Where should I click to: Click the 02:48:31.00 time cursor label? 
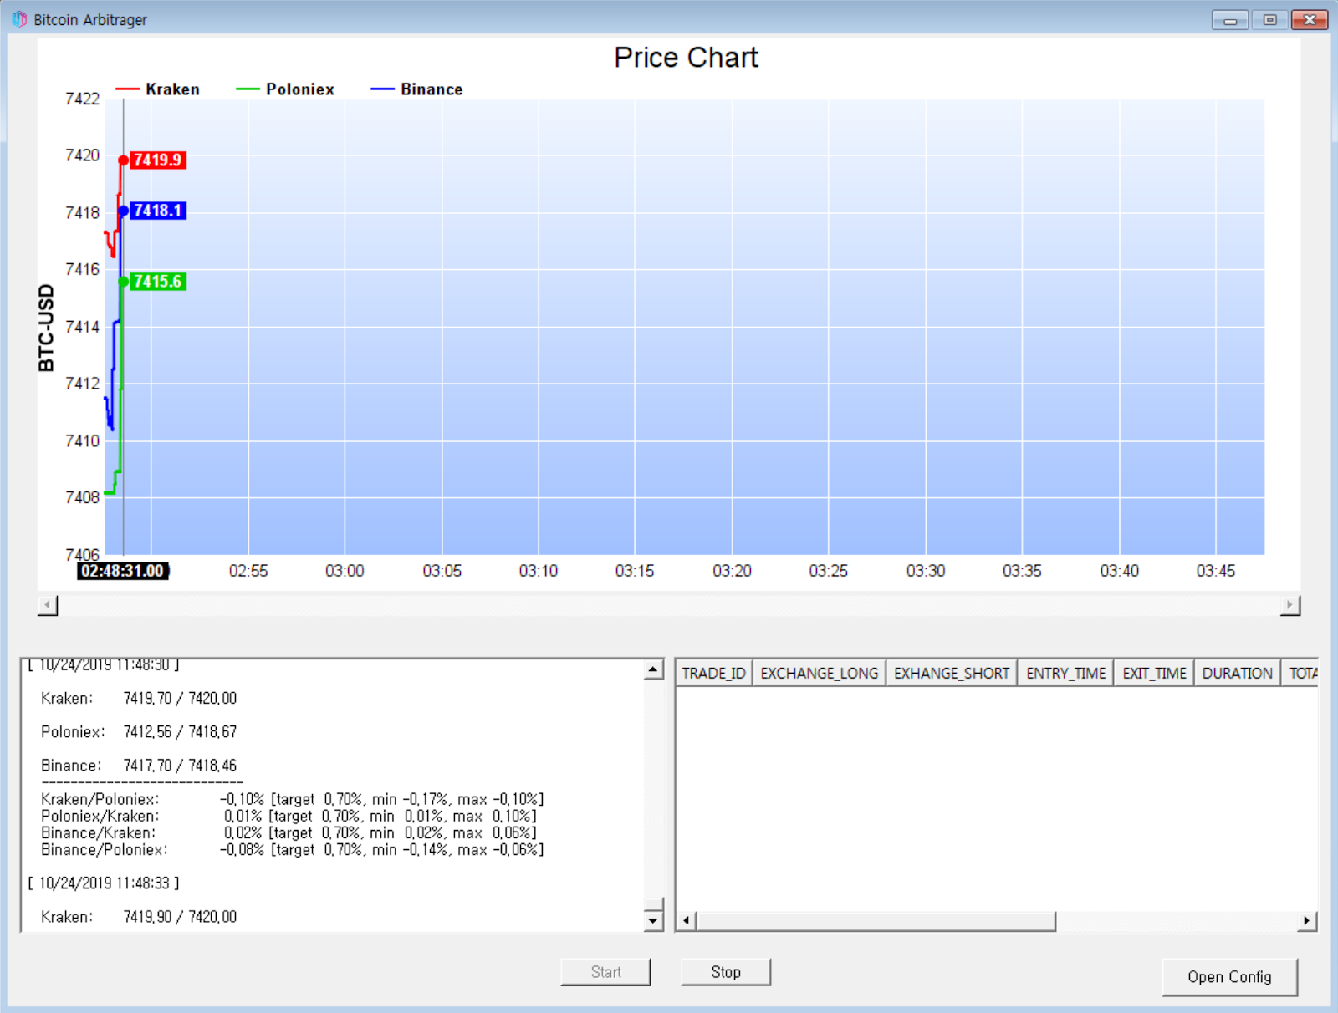click(123, 571)
